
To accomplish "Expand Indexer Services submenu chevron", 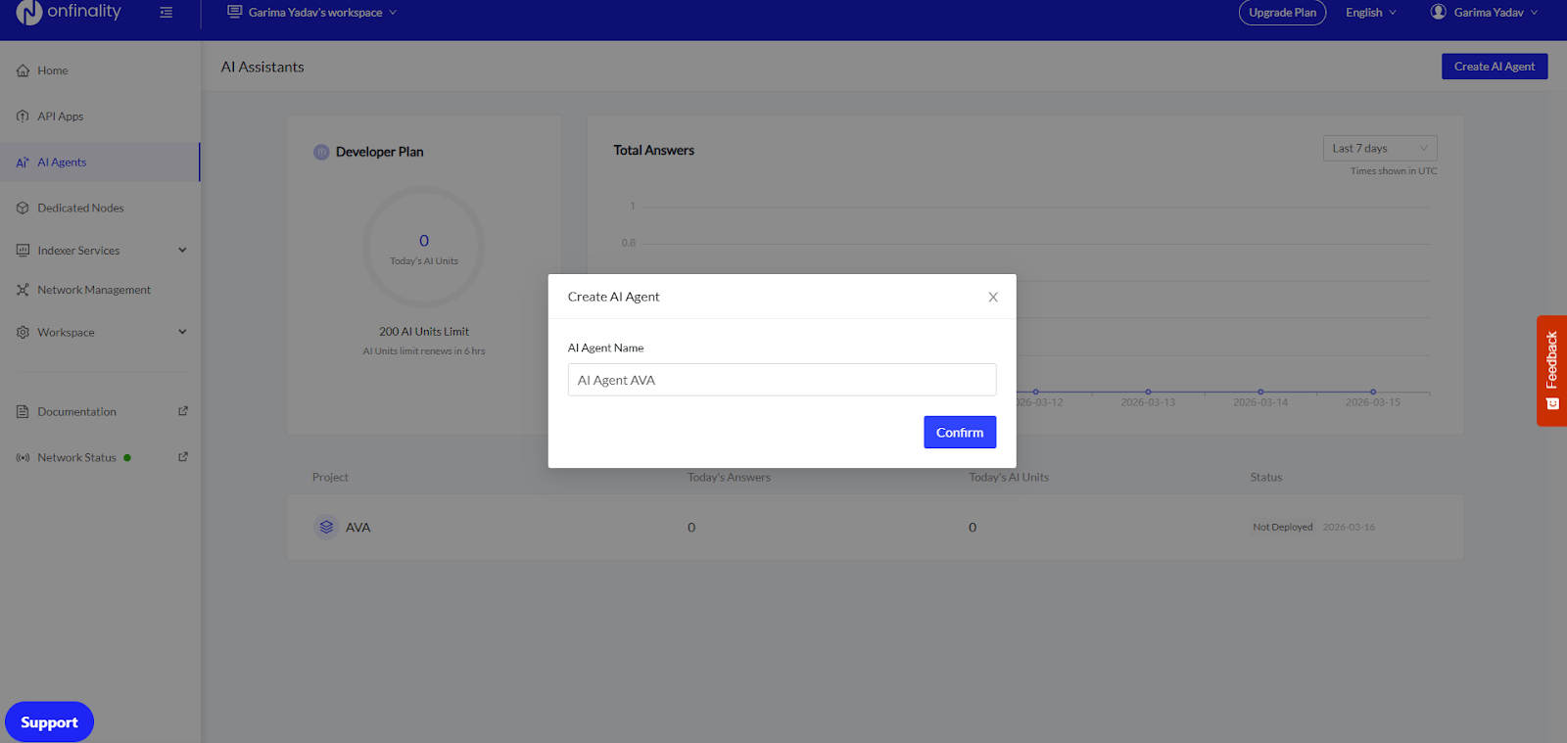I will click(182, 251).
